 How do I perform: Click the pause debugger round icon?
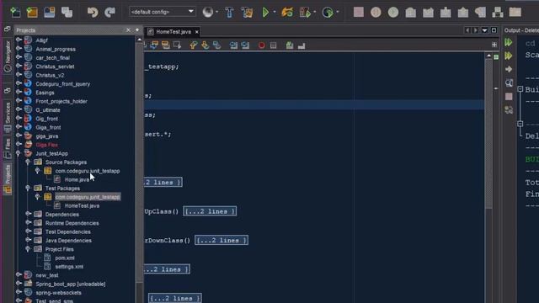point(376,13)
